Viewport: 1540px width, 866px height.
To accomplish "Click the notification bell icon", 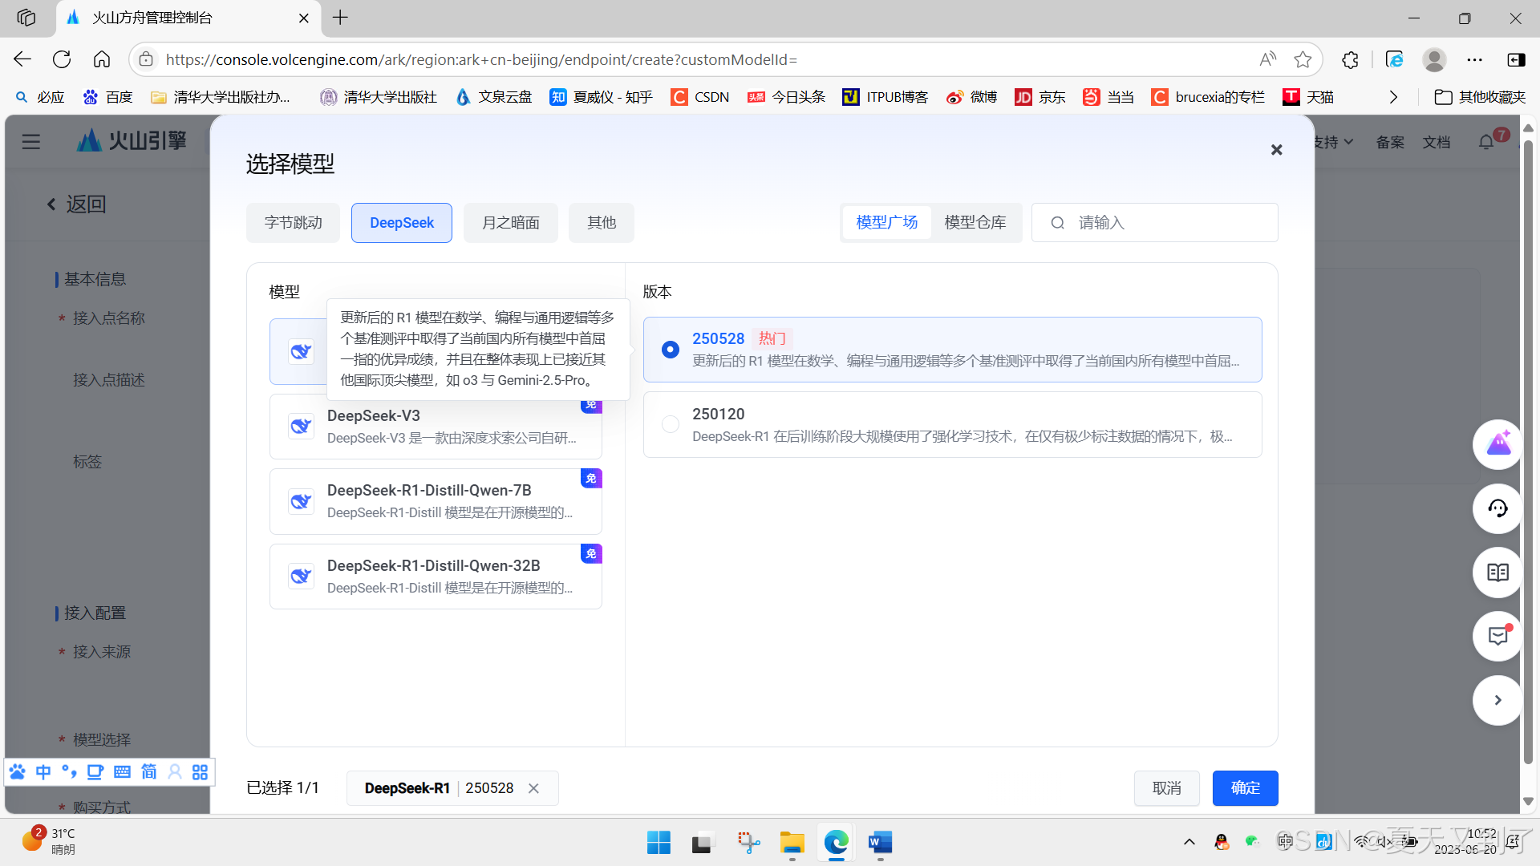I will point(1485,142).
